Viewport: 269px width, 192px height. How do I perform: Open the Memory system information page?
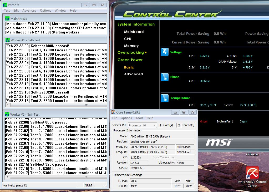tap(131, 46)
